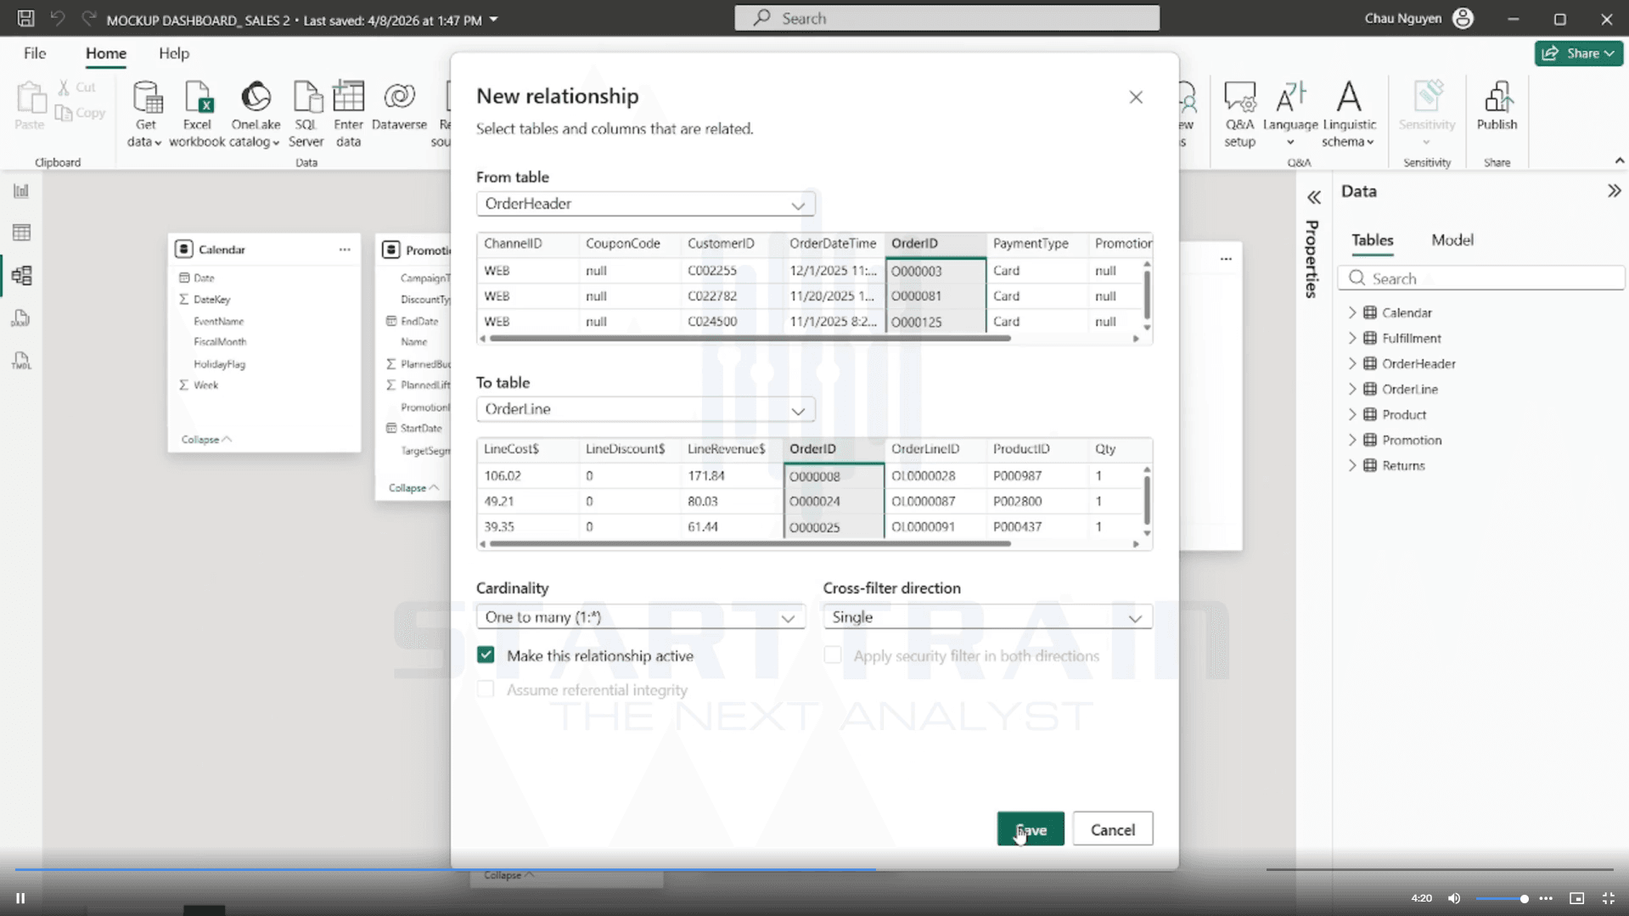The width and height of the screenshot is (1629, 916).
Task: Open Q&A setup in ribbon
Action: 1240,114
